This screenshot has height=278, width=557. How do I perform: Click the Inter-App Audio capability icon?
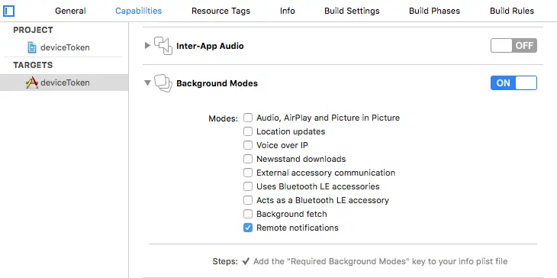pos(163,46)
